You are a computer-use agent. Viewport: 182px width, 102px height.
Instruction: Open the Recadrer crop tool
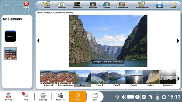pyautogui.click(x=93, y=5)
